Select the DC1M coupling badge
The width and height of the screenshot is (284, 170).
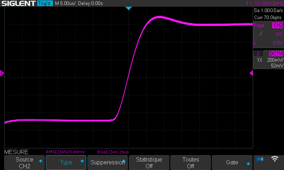pos(276,53)
